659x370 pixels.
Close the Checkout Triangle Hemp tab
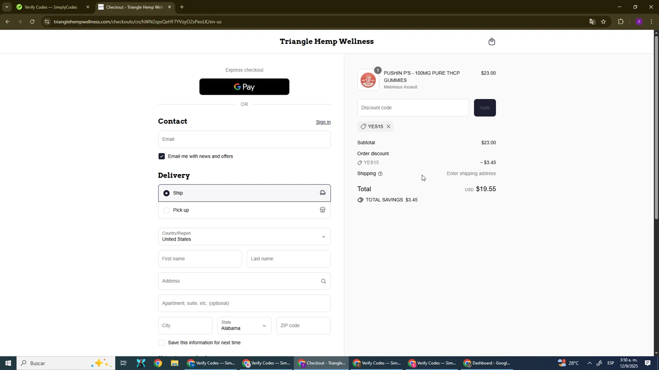(x=170, y=7)
